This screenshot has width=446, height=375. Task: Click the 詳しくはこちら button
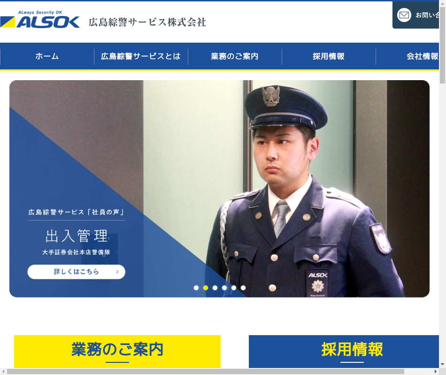coord(76,272)
